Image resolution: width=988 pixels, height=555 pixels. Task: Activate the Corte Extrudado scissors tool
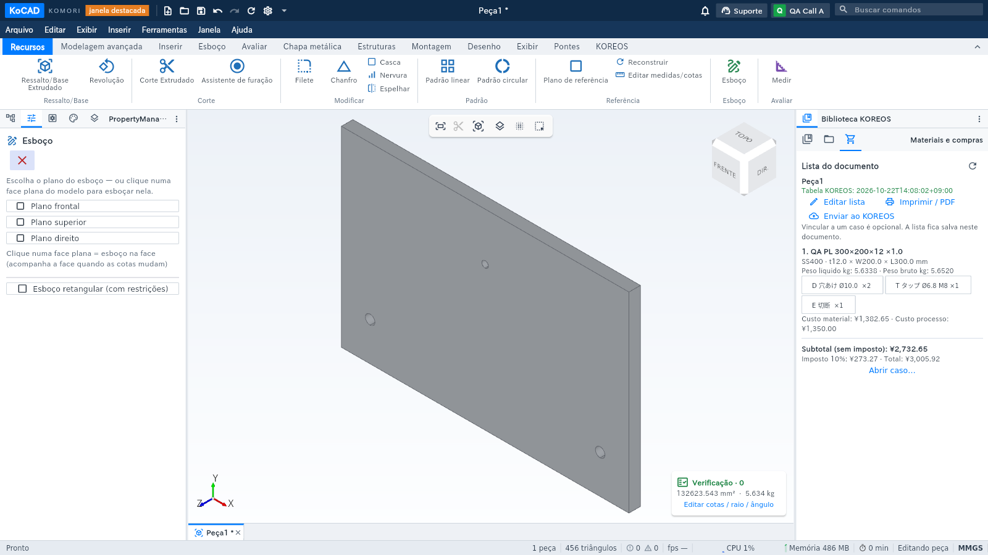click(x=167, y=72)
